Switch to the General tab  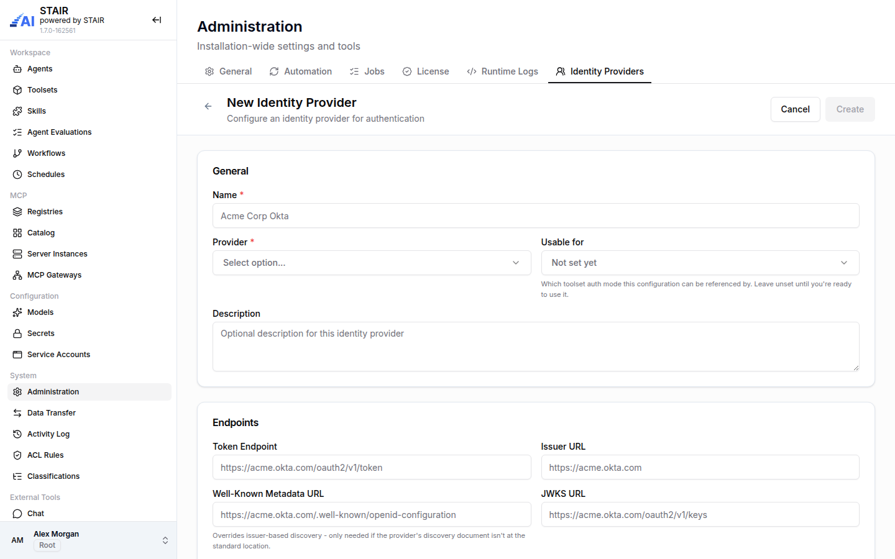tap(228, 71)
